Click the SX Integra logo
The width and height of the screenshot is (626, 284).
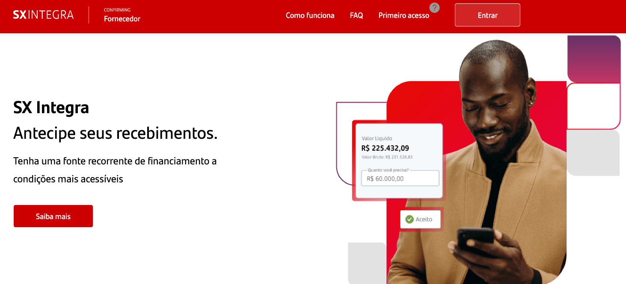tap(43, 15)
